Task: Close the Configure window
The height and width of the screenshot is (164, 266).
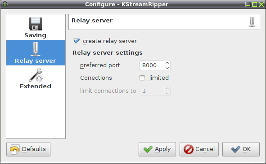Action: tap(261, 4)
